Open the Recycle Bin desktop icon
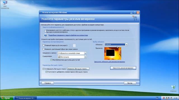 [x=173, y=89]
